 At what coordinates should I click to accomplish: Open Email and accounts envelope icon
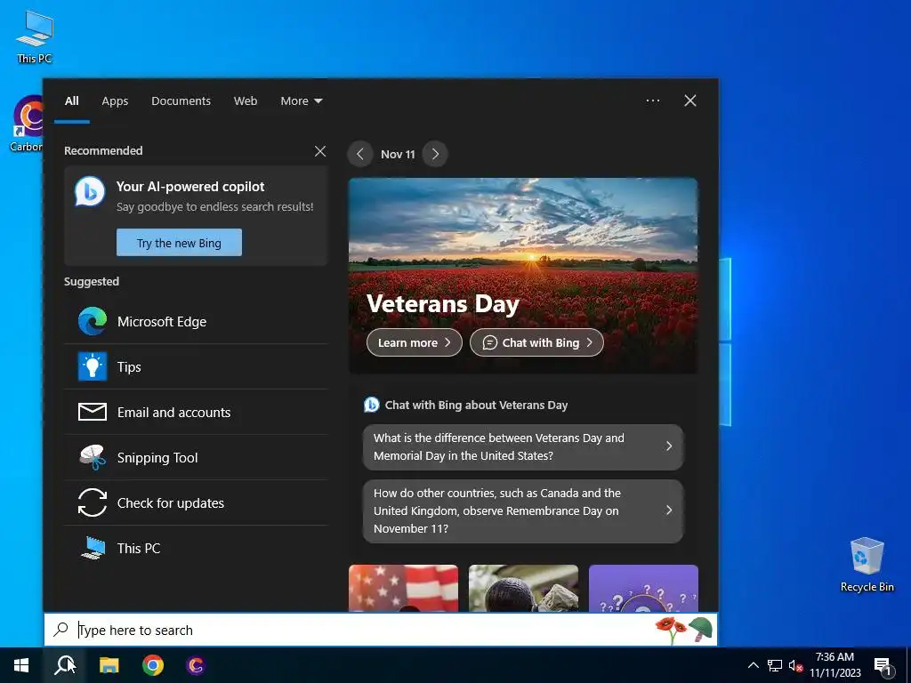coord(93,412)
